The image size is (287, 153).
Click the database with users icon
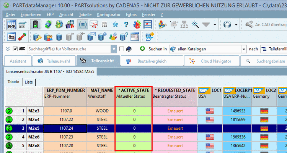tap(48, 37)
